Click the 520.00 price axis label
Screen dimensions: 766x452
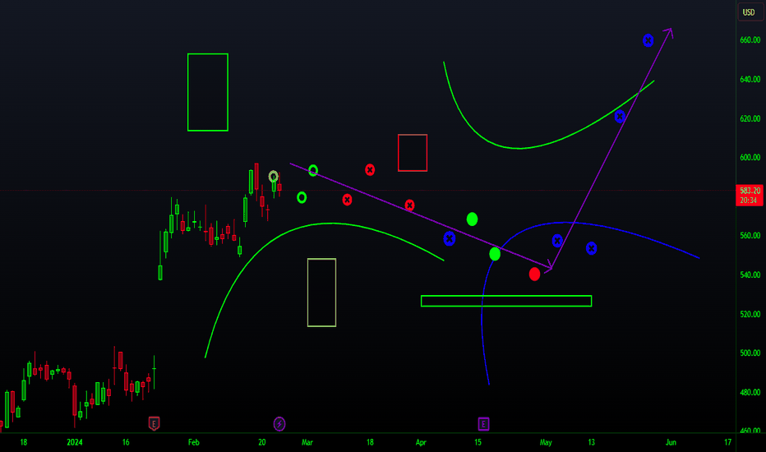[x=750, y=314]
